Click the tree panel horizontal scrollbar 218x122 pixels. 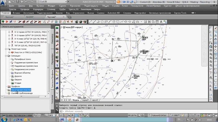21,96
